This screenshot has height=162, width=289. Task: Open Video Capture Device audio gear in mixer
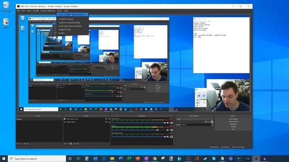pos(172,137)
